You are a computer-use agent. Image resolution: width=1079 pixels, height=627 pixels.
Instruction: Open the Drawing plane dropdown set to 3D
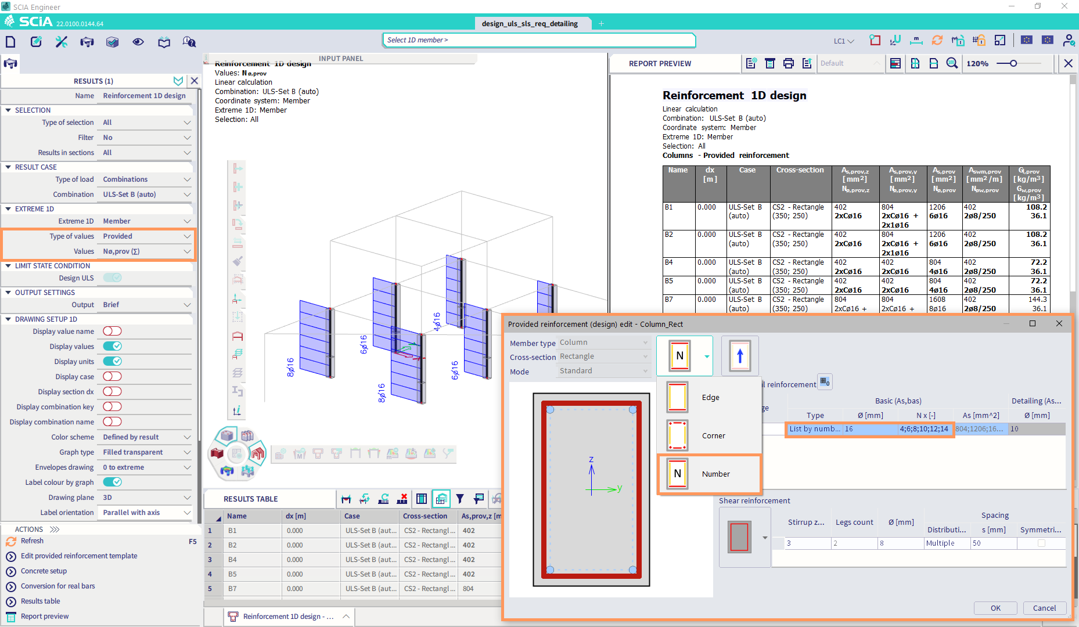[145, 497]
